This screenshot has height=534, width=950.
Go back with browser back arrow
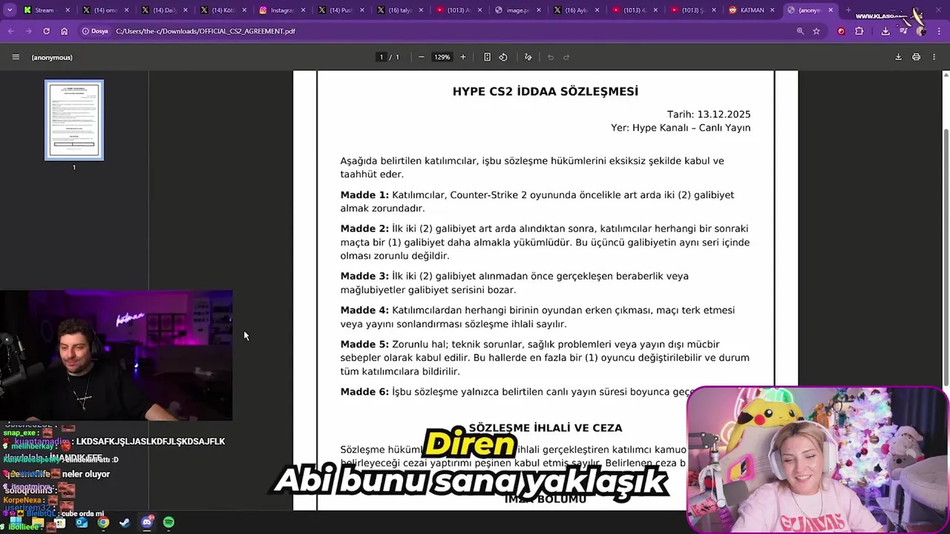coord(10,31)
